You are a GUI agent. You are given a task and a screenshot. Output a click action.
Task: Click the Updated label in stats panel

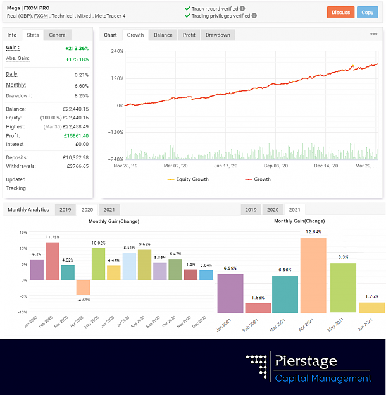16,179
